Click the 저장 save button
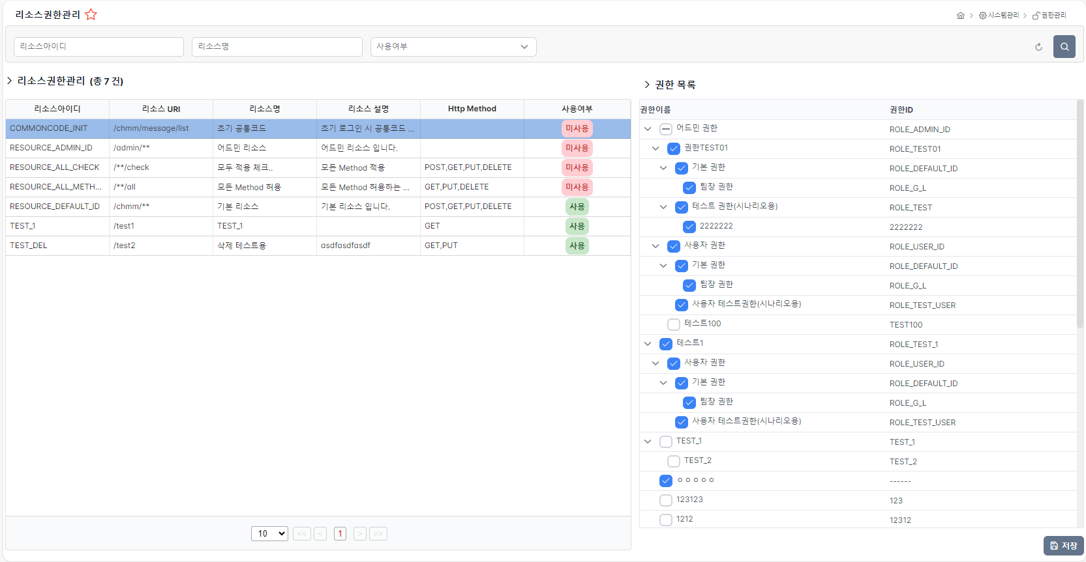 1063,546
